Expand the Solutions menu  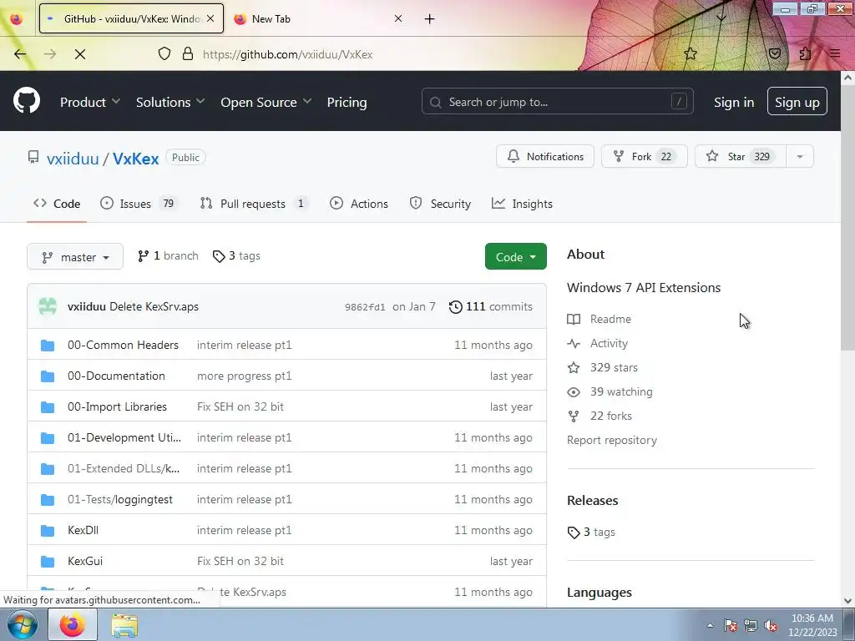pyautogui.click(x=170, y=102)
